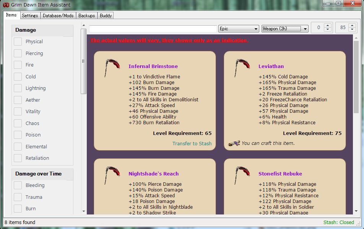Toggle the Retaliation damage filter
This screenshot has height=229, width=364.
pos(18,158)
